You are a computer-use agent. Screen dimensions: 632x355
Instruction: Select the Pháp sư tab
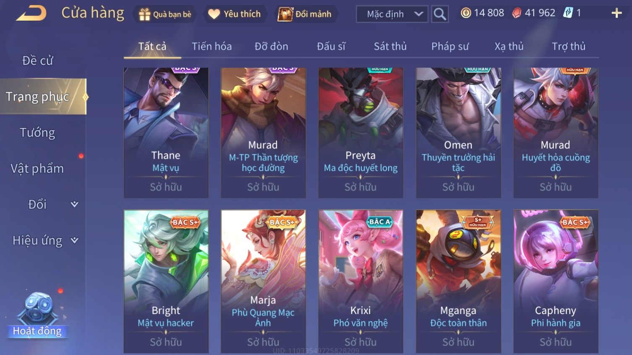tap(450, 46)
